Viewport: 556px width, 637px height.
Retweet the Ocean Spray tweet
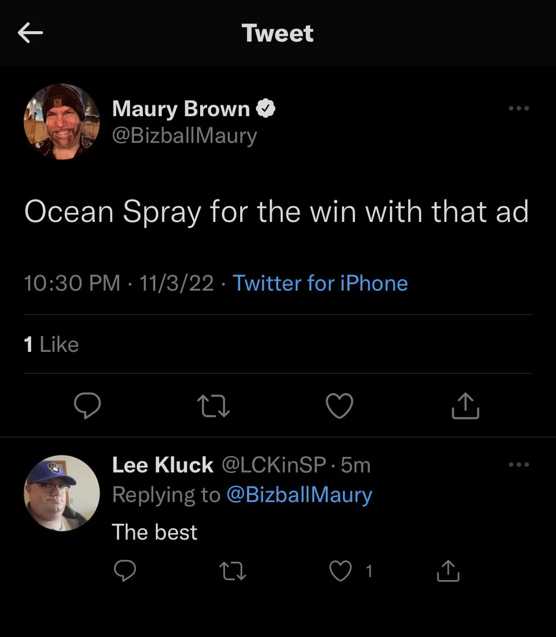(x=214, y=406)
